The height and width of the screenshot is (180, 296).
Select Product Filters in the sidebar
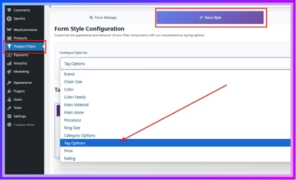[x=24, y=47]
